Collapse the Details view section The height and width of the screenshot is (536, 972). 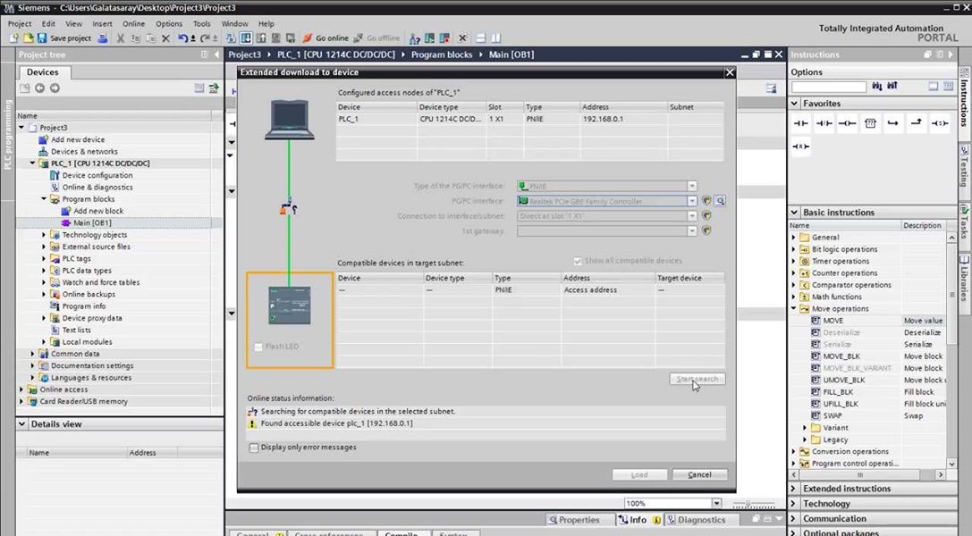tap(22, 424)
